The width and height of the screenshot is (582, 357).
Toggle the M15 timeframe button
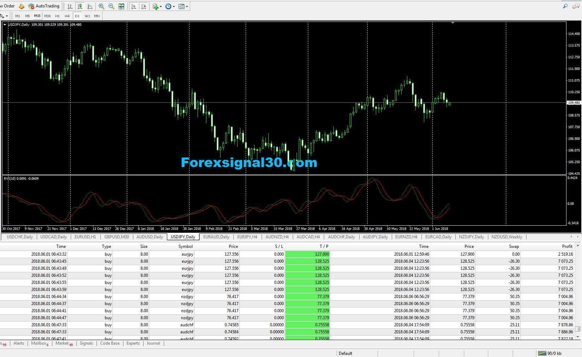(37, 16)
